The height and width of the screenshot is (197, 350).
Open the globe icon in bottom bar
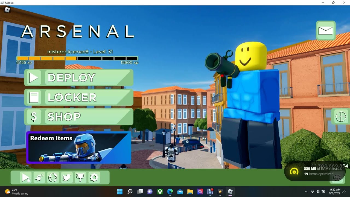click(x=53, y=178)
